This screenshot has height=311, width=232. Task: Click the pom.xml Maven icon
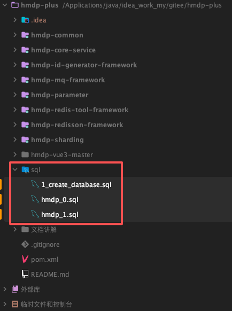[25, 259]
